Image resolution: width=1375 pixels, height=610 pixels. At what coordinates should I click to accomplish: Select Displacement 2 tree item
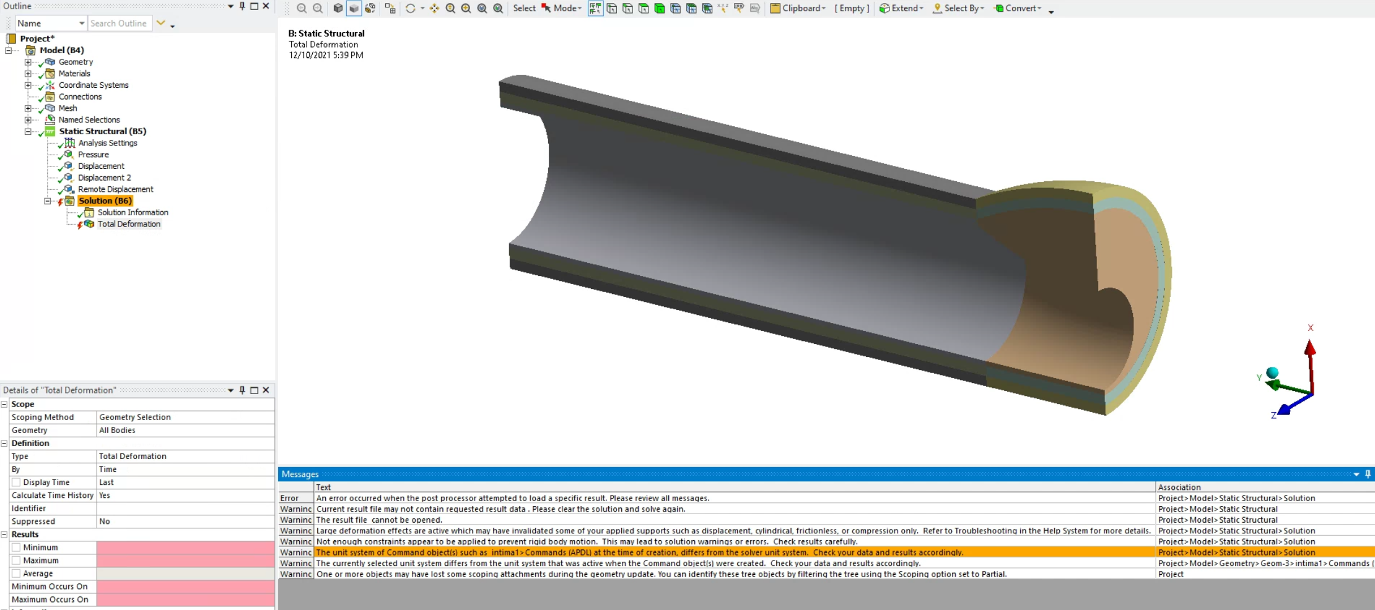tap(105, 178)
